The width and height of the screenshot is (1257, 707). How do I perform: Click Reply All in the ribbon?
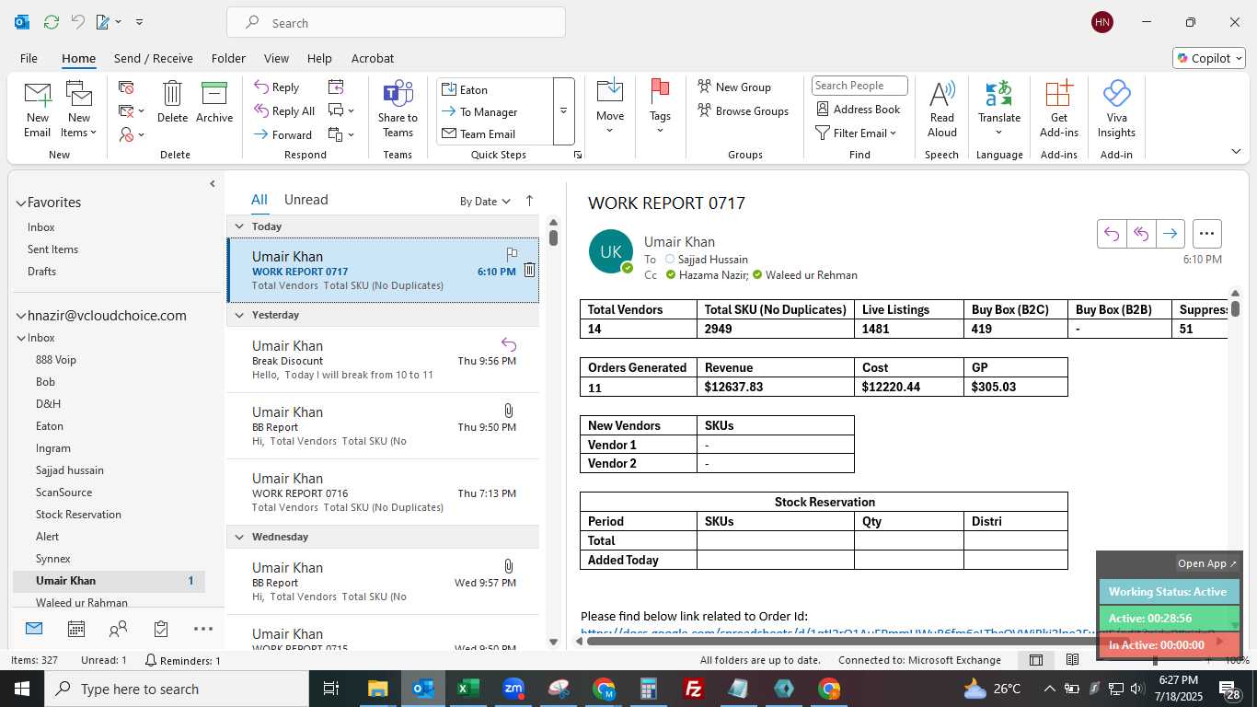[x=285, y=111]
